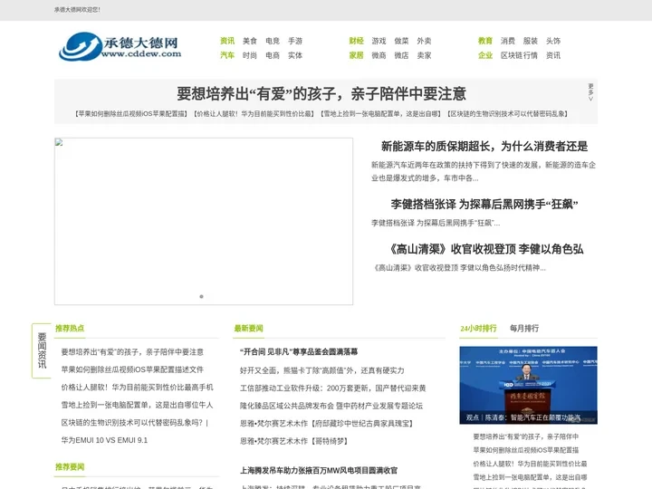Open banner sublink 区块链的生物识别技术
Image resolution: width=652 pixels, height=489 pixels.
click(x=508, y=113)
